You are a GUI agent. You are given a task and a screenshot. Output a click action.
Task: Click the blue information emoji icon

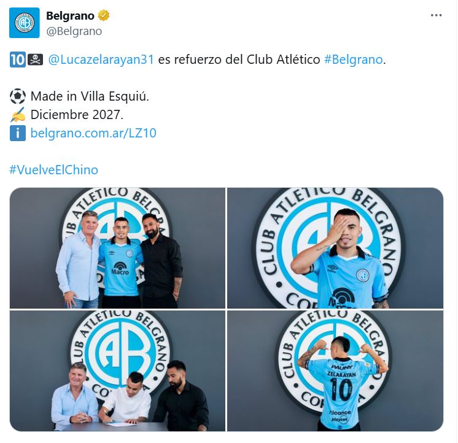[18, 133]
